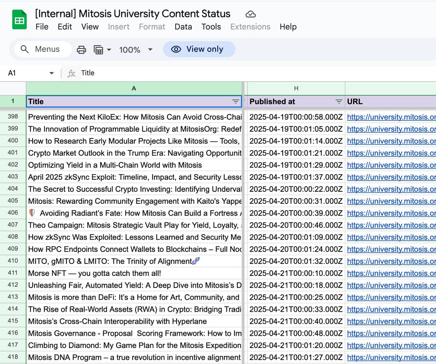Open the URL link in row 418
Screen dimensions: 436x364
pyautogui.click(x=391, y=357)
